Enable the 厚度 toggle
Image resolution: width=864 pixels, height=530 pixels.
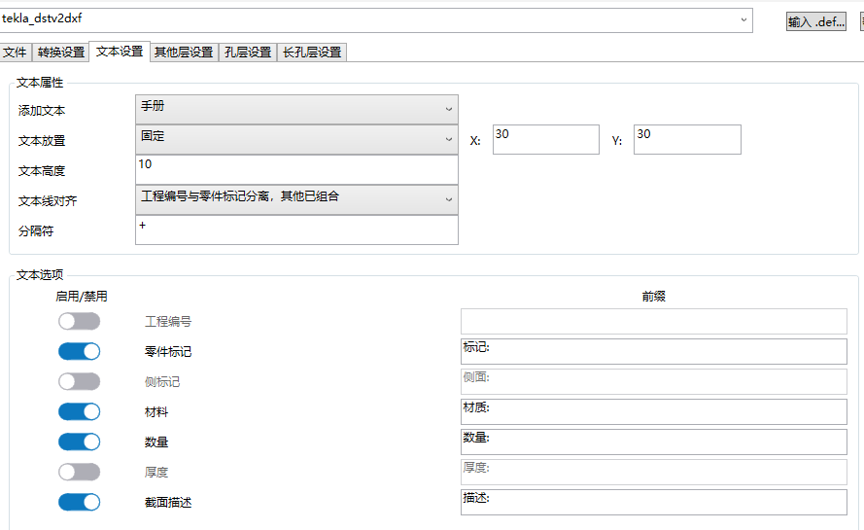(x=79, y=472)
